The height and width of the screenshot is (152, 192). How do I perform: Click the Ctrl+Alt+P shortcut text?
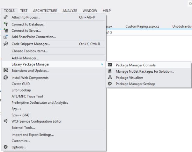pyautogui.click(x=87, y=17)
